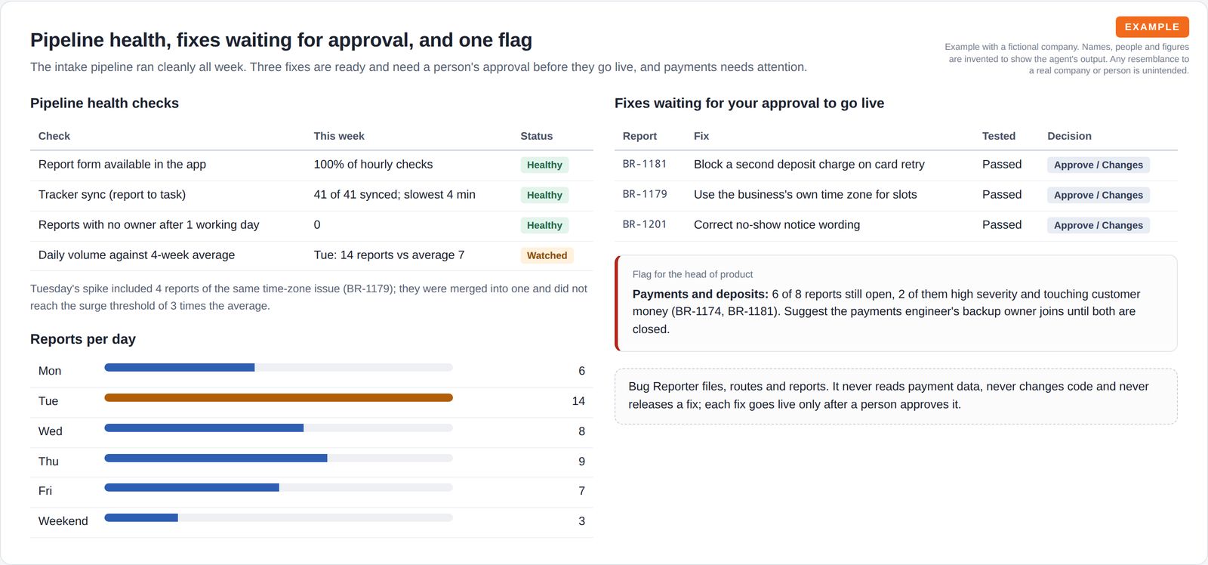Click 'Block a second deposit charge on card retry'
1208x565 pixels.
[809, 164]
